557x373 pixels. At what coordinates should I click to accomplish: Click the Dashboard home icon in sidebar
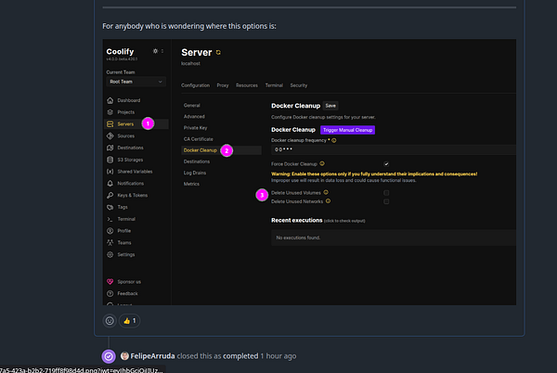[110, 100]
